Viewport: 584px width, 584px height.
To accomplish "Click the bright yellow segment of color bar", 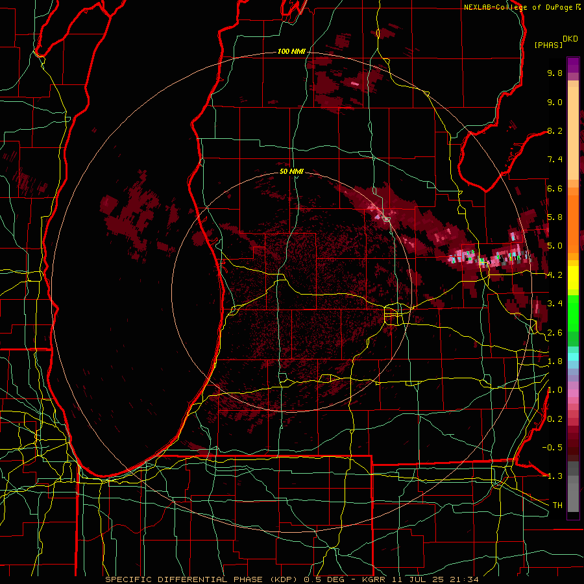I will [x=573, y=278].
